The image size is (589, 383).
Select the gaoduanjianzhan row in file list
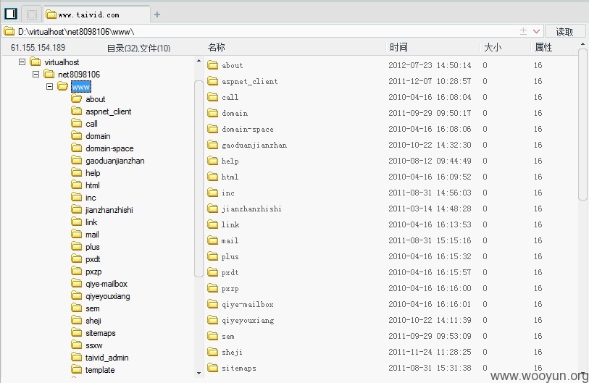(x=390, y=145)
